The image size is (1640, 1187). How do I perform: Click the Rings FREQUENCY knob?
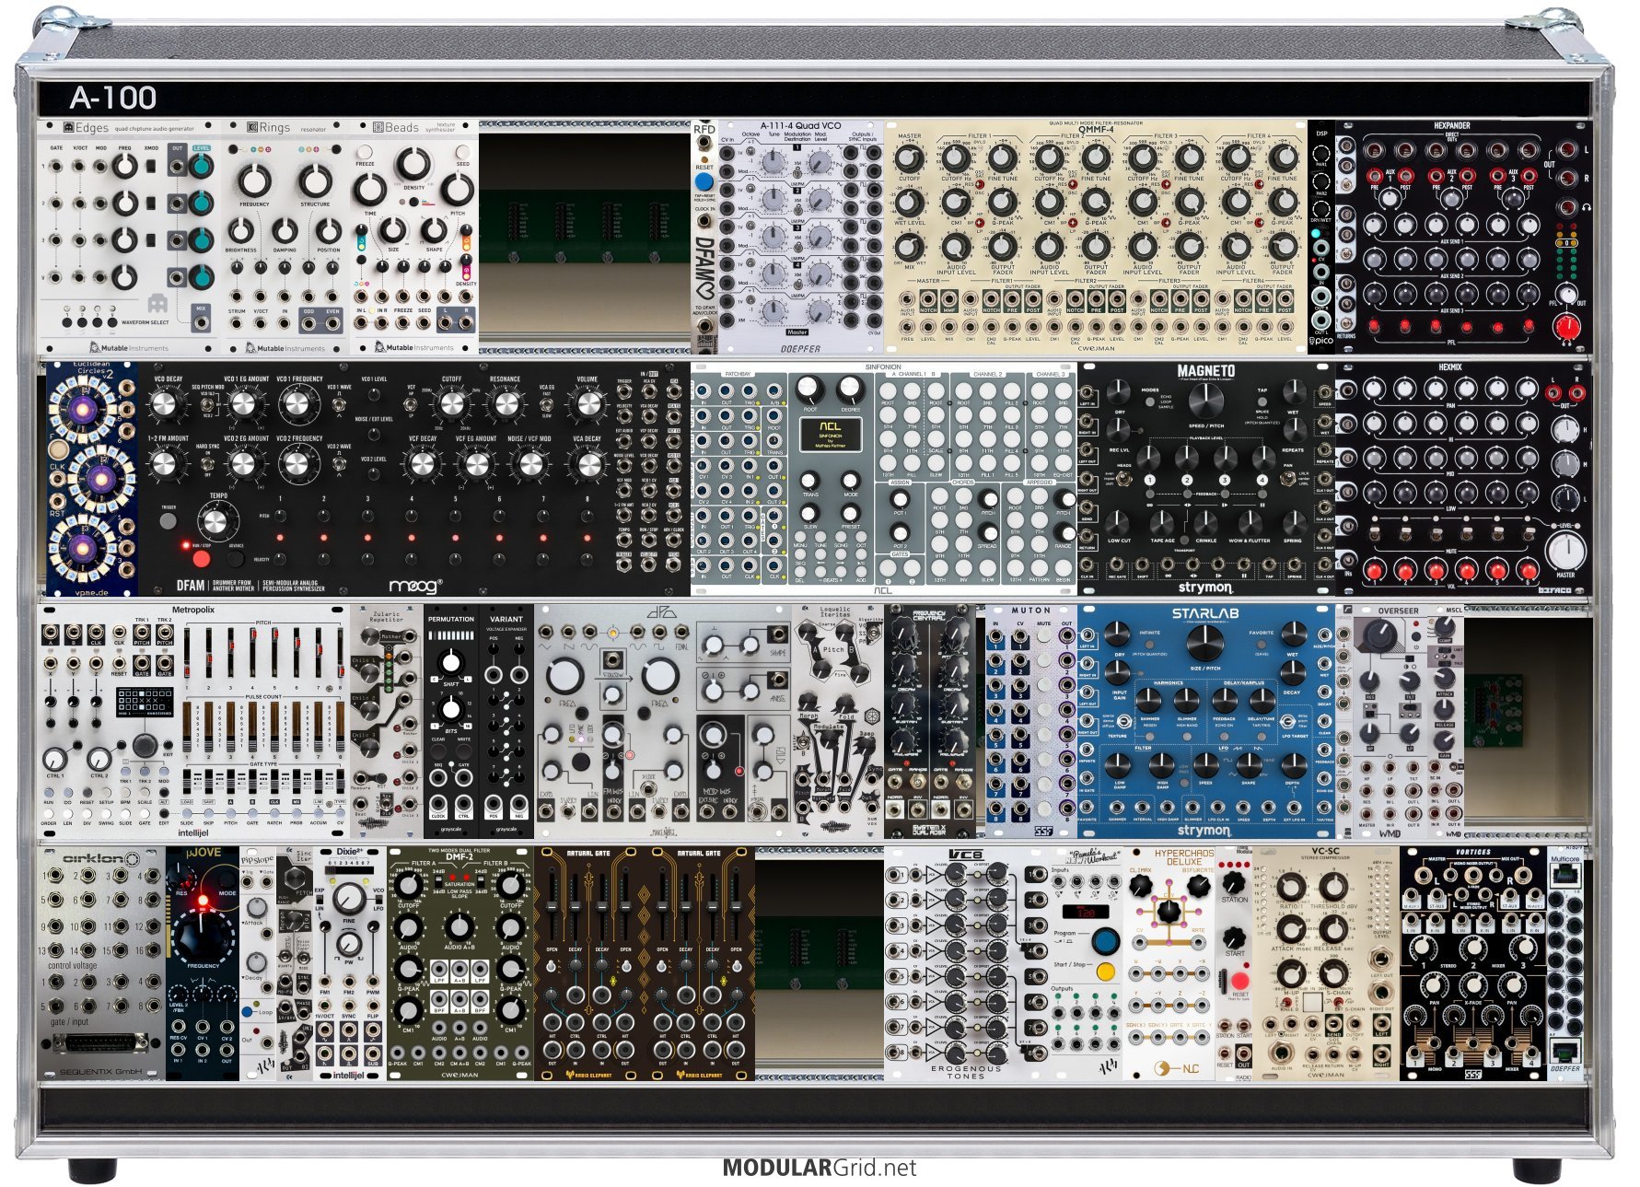255,180
